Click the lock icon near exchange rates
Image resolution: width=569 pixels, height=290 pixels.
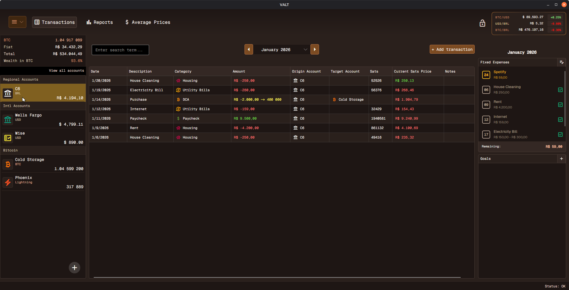pos(482,23)
